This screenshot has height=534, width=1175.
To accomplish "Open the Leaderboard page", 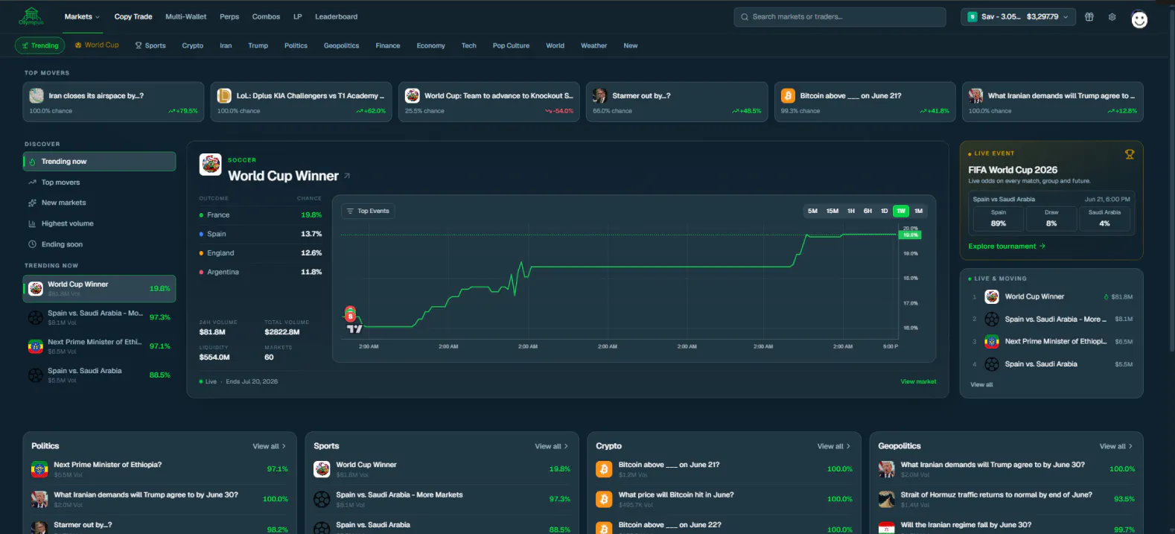I will [x=337, y=16].
